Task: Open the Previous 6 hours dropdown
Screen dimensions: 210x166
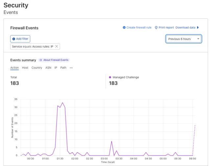Action: pos(184,39)
